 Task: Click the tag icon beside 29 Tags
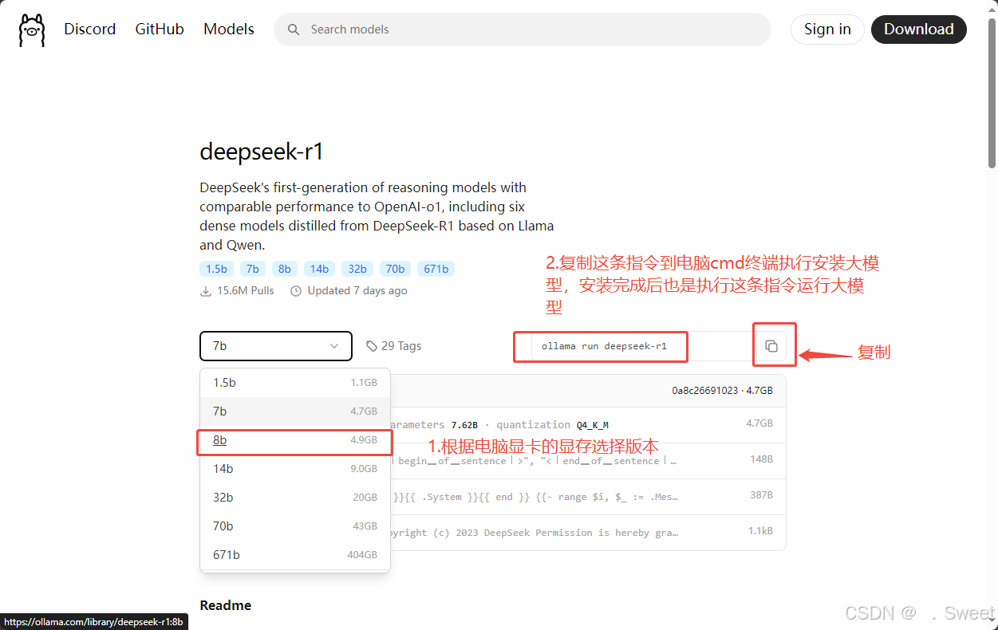click(372, 346)
